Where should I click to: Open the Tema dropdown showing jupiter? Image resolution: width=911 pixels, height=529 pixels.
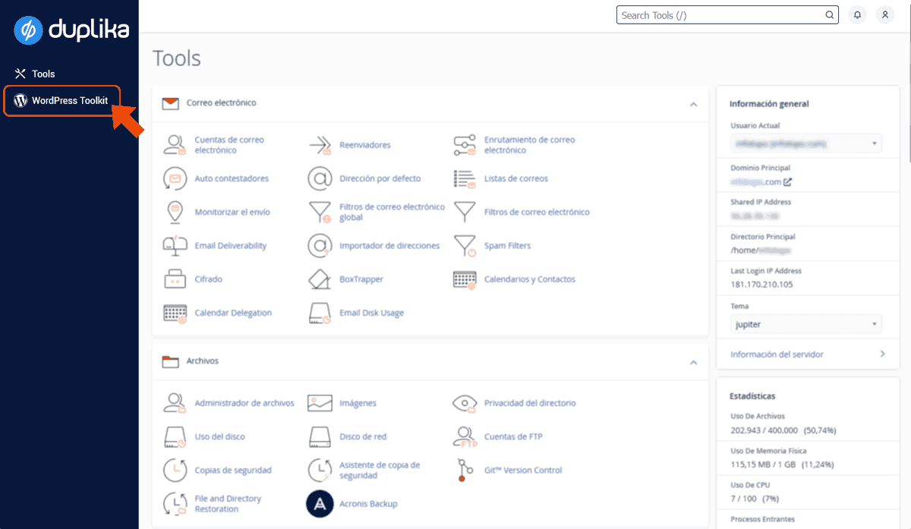tap(805, 324)
